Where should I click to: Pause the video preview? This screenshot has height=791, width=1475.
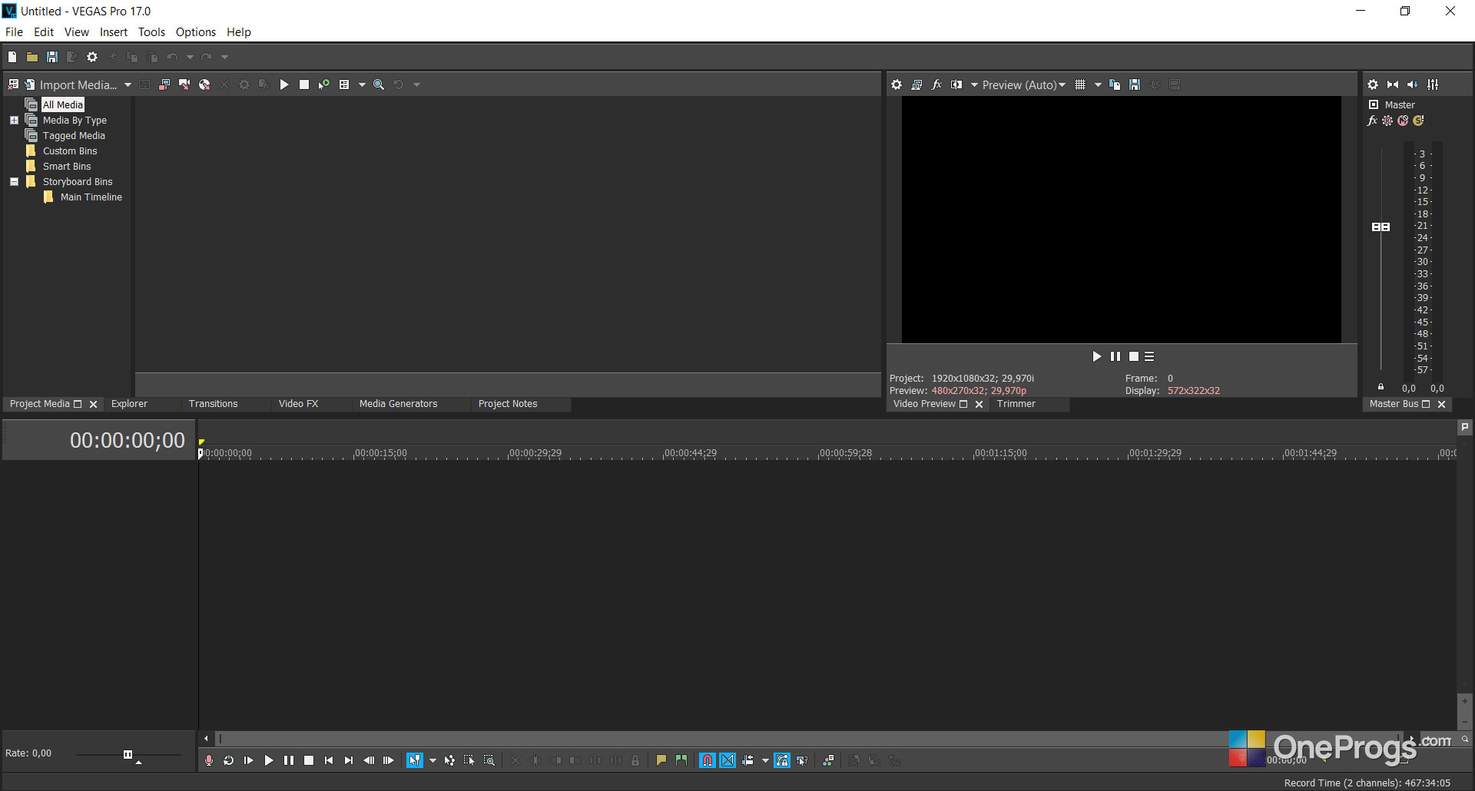tap(1115, 356)
